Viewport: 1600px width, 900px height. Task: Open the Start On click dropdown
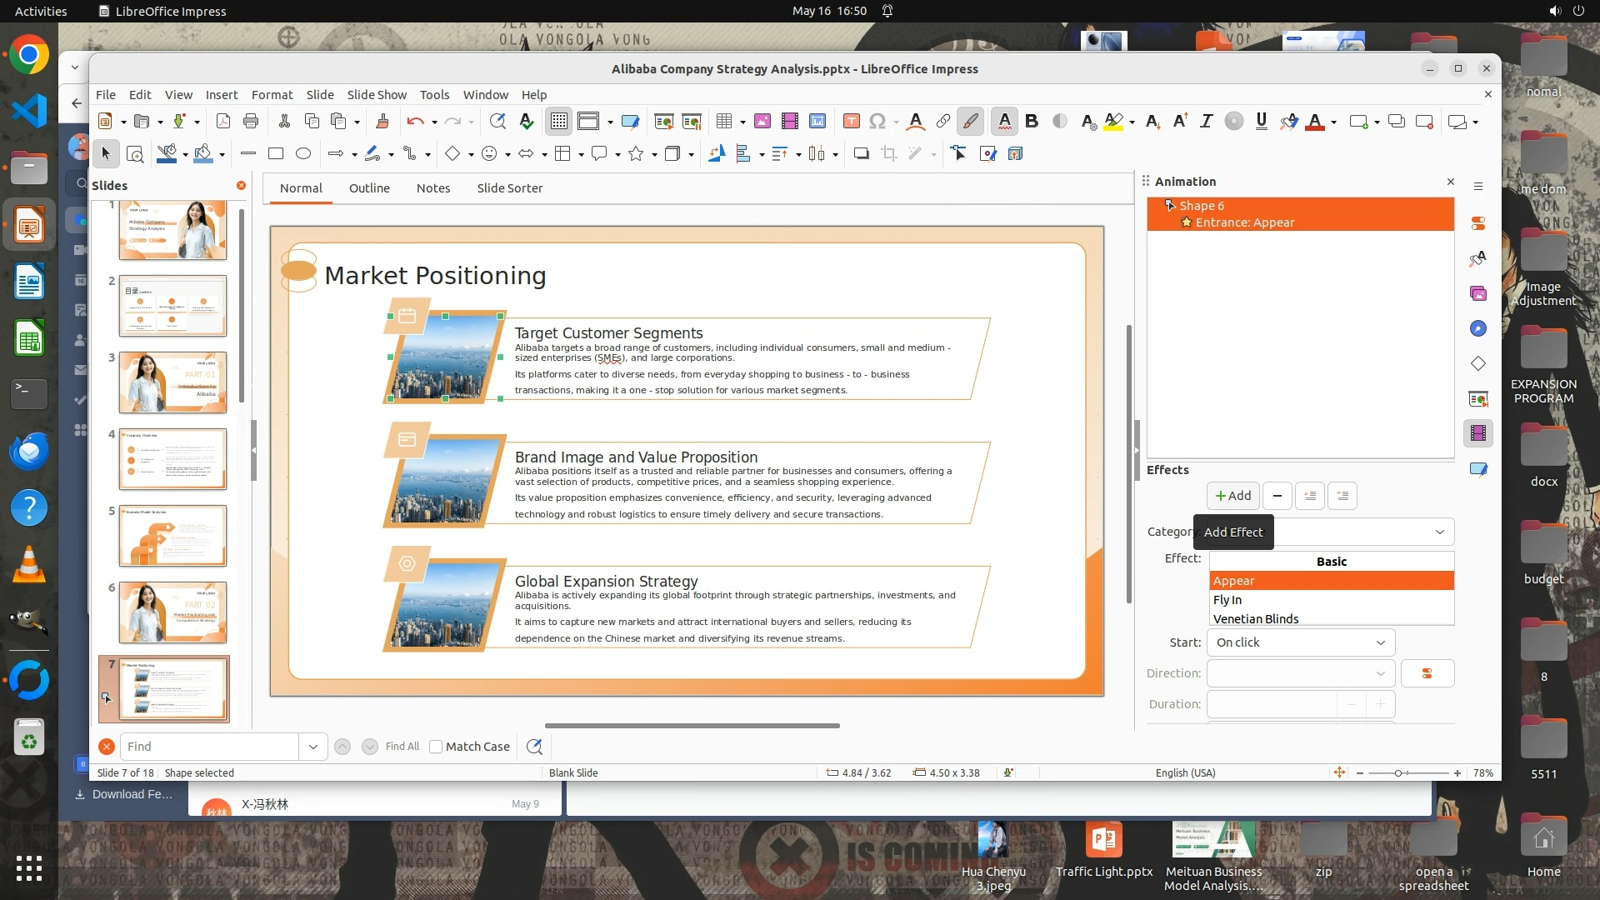tap(1300, 642)
